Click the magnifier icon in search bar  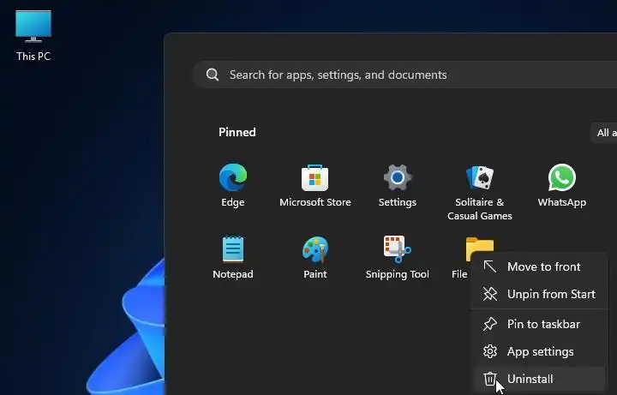[213, 75]
